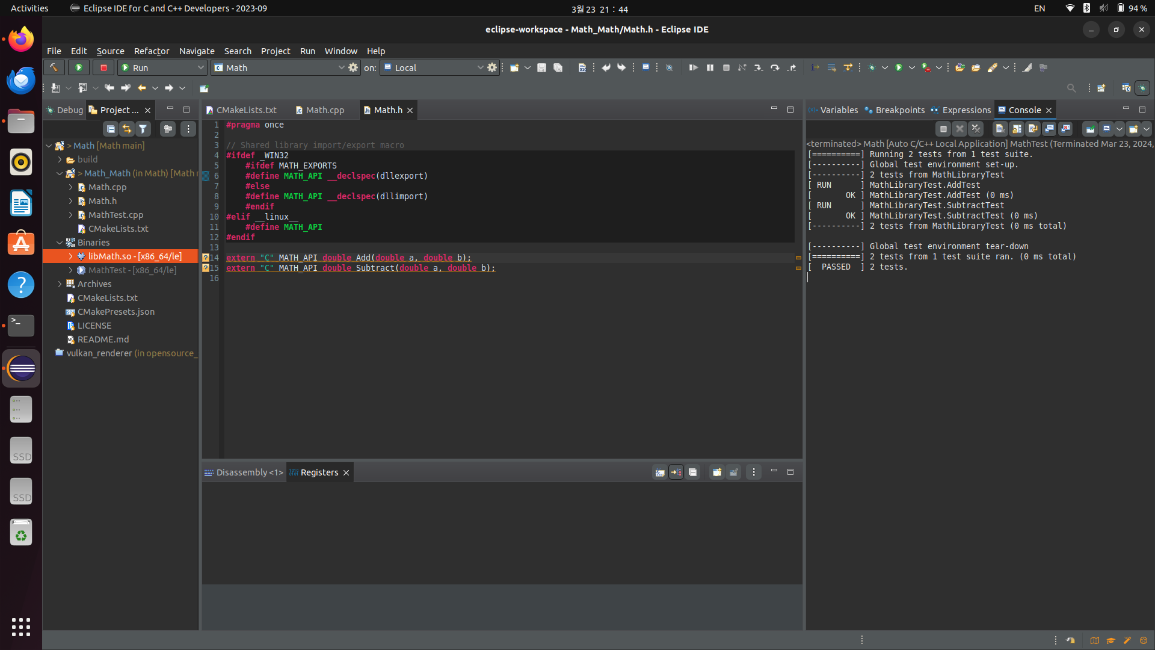Toggle Scroll Lock in the Console toolbar
Screen dimensions: 1155x650
pyautogui.click(x=1017, y=129)
